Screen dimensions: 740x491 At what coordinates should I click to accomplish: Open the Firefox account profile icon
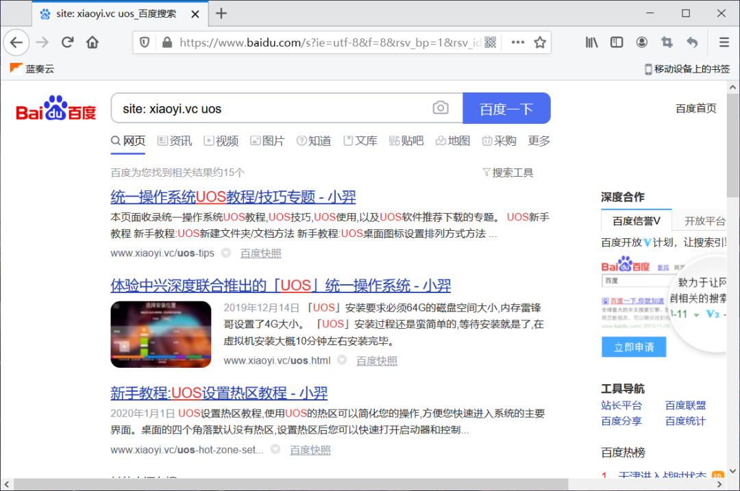[x=641, y=42]
